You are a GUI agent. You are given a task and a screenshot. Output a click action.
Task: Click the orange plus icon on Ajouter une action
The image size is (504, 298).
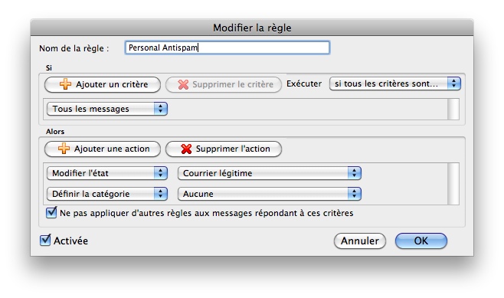(64, 149)
